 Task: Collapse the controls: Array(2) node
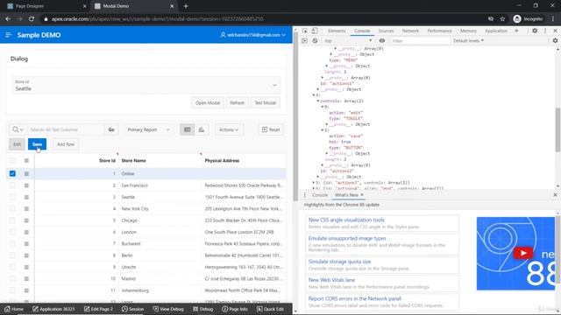317,101
